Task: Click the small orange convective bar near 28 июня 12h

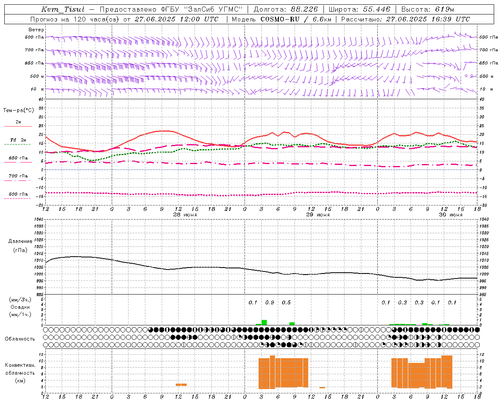Action: [181, 385]
